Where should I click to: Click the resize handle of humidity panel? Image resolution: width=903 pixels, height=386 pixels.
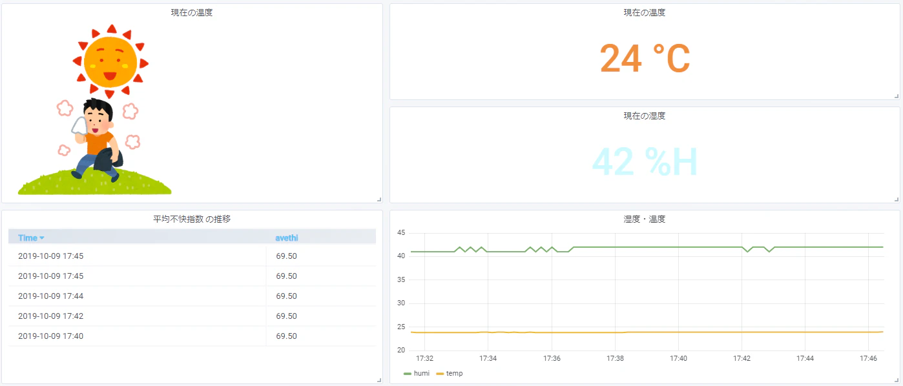point(897,199)
